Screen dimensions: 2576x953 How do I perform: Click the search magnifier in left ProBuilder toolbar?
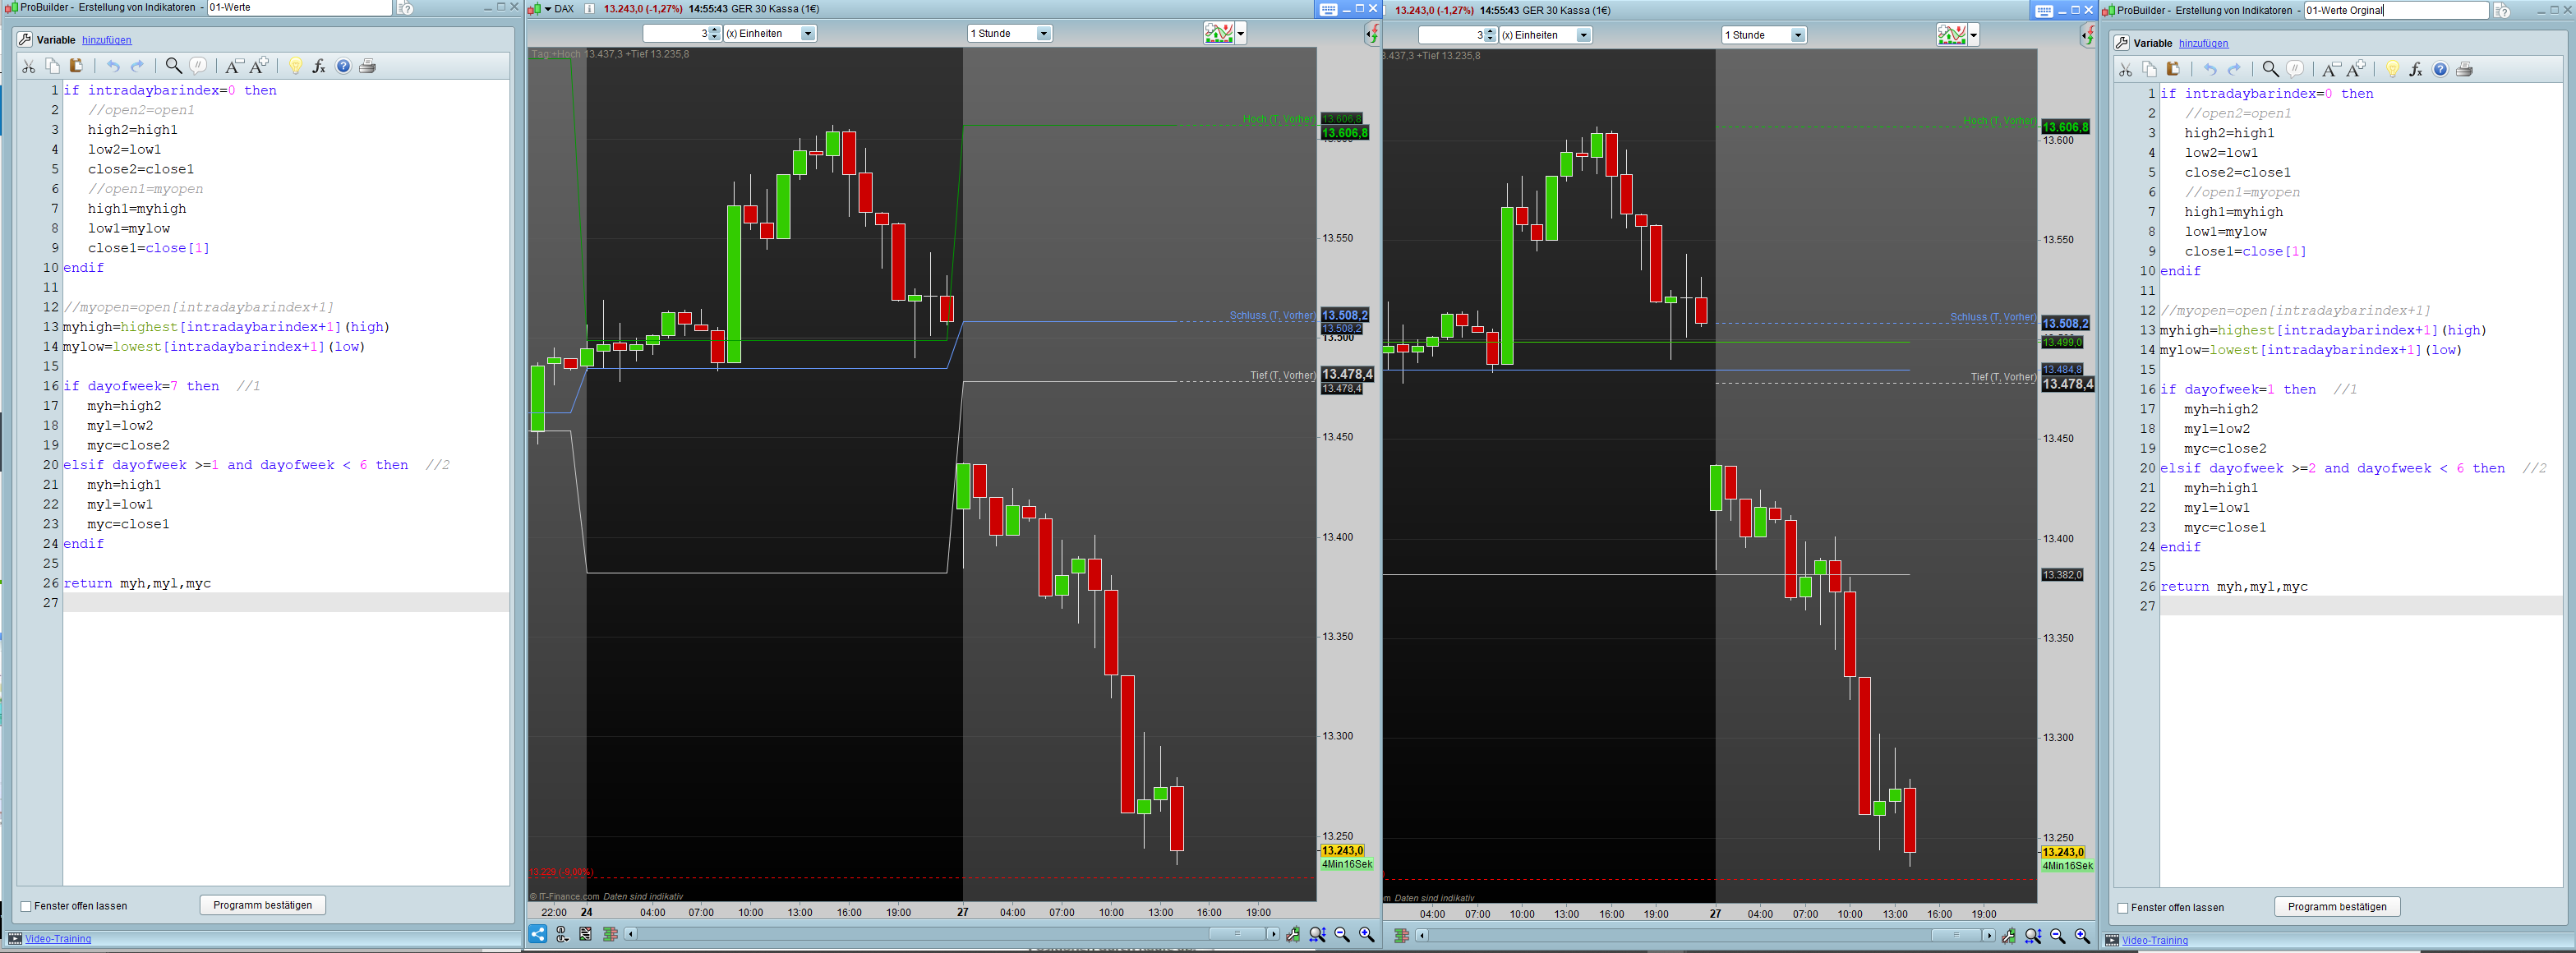coord(173,66)
